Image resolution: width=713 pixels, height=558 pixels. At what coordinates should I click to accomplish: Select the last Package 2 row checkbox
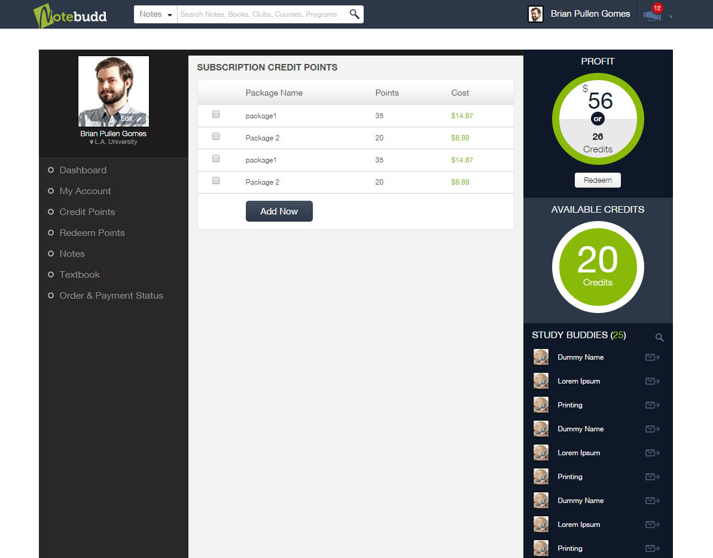click(216, 181)
